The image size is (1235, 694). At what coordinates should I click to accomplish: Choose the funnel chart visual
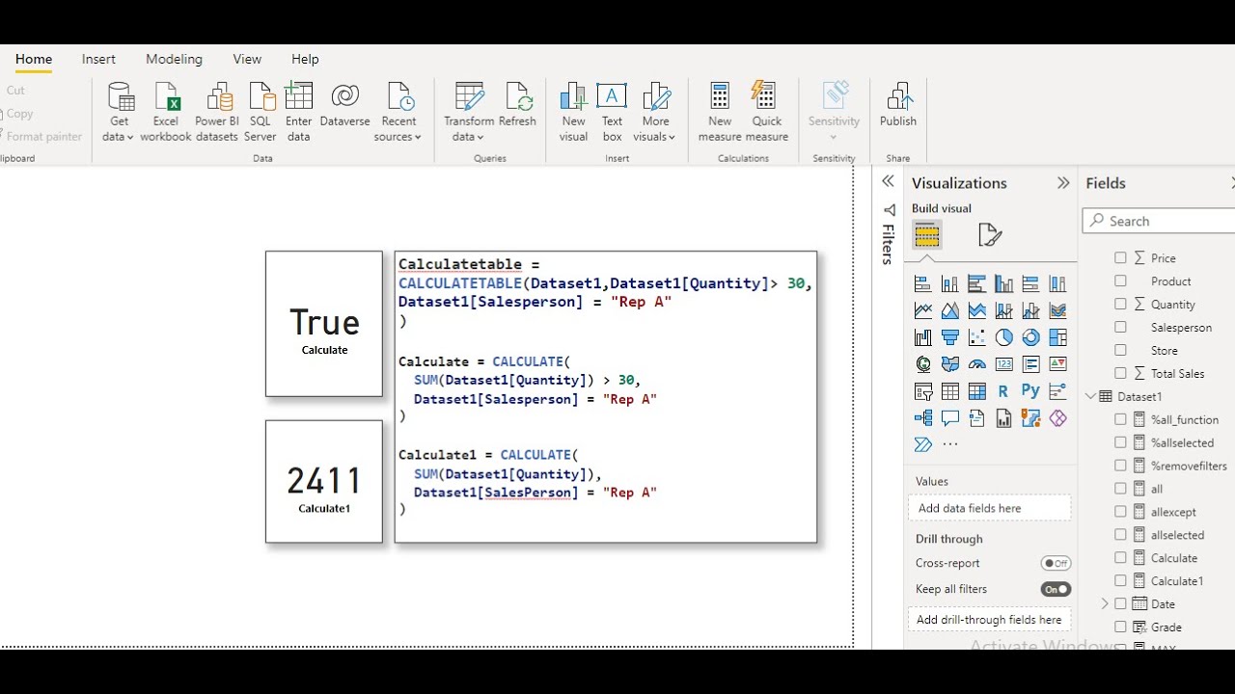point(950,337)
